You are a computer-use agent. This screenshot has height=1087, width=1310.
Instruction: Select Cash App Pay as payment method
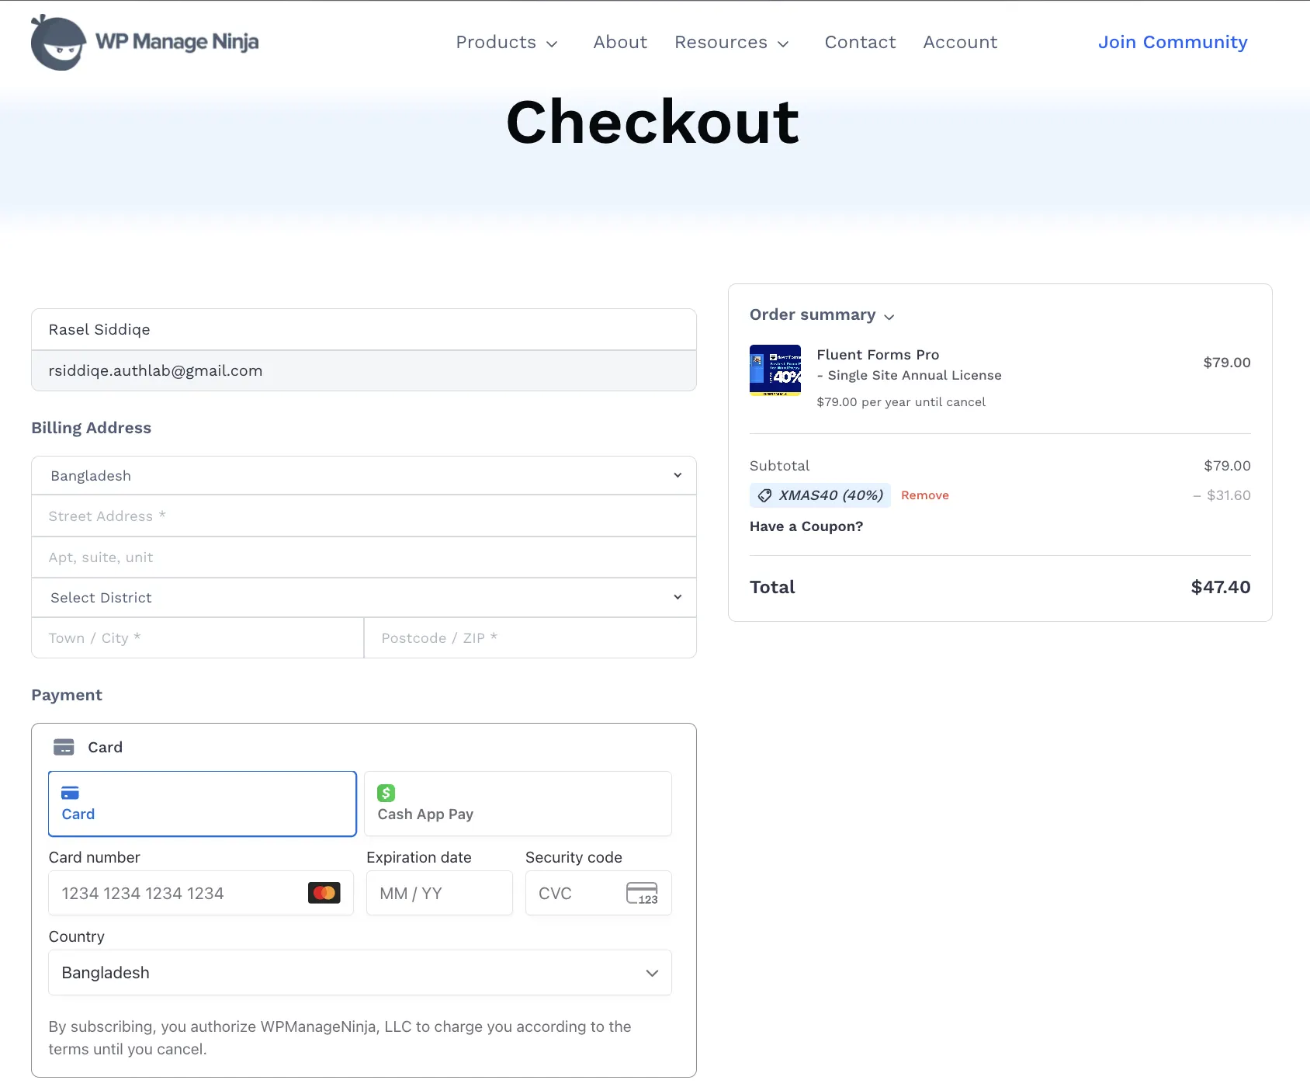[517, 804]
